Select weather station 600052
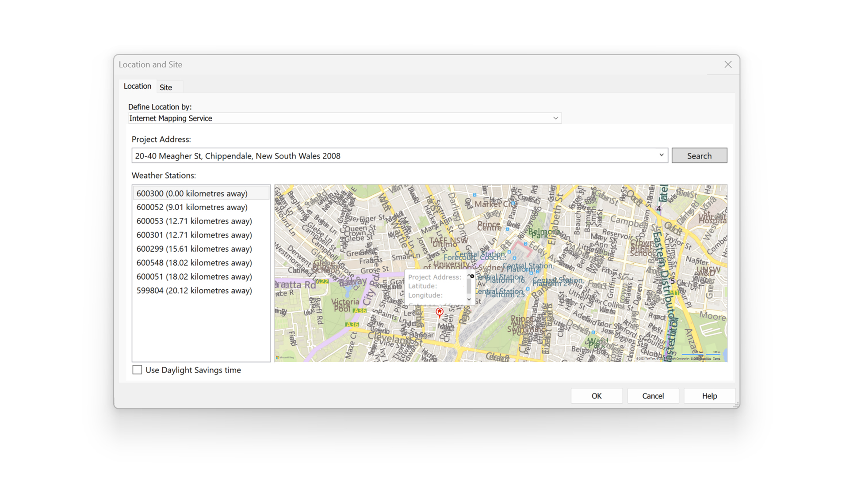The width and height of the screenshot is (849, 477). pyautogui.click(x=192, y=207)
